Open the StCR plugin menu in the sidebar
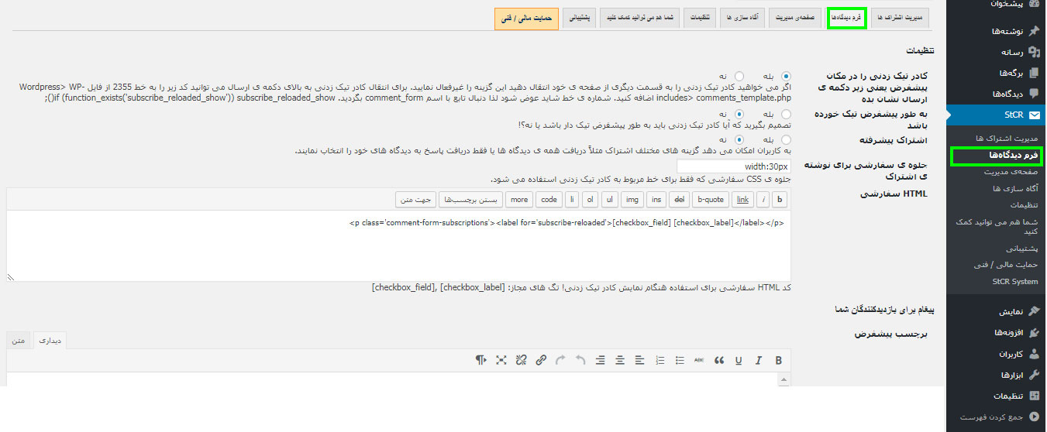The width and height of the screenshot is (1047, 432). [996, 115]
